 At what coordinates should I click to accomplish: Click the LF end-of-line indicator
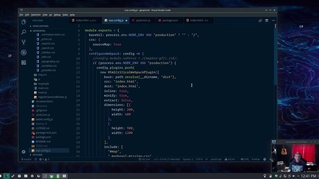pos(206,159)
